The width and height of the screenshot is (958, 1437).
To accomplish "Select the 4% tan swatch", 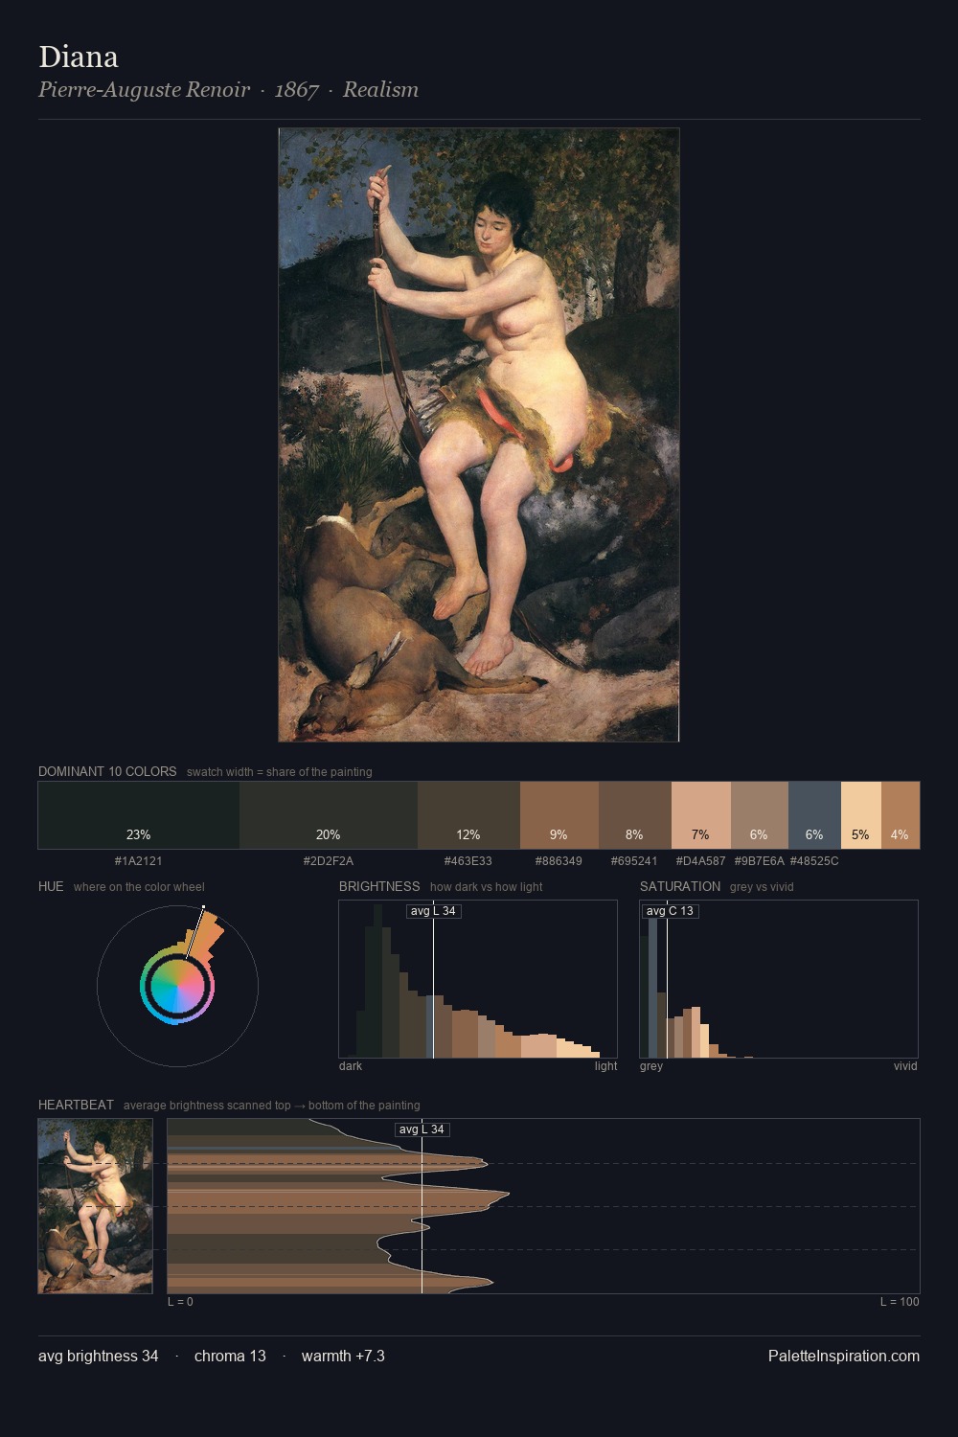I will point(900,815).
